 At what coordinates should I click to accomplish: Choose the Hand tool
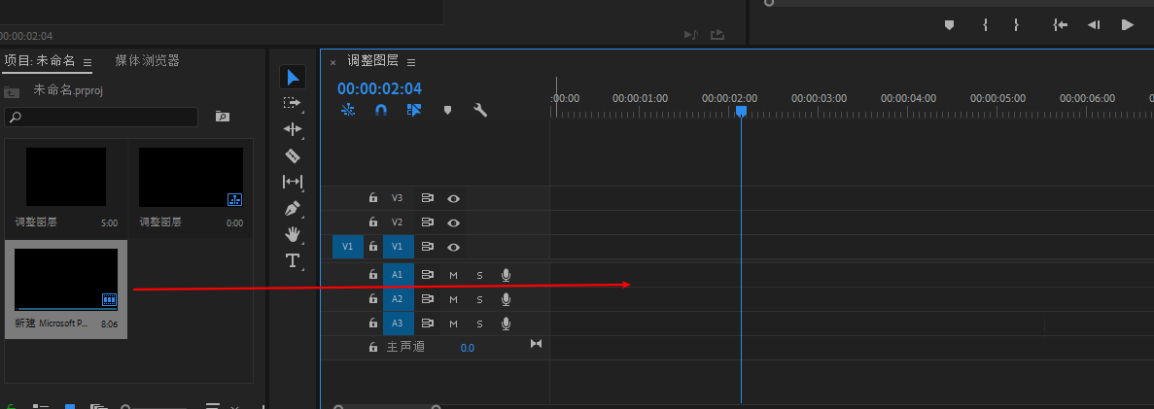click(x=293, y=234)
